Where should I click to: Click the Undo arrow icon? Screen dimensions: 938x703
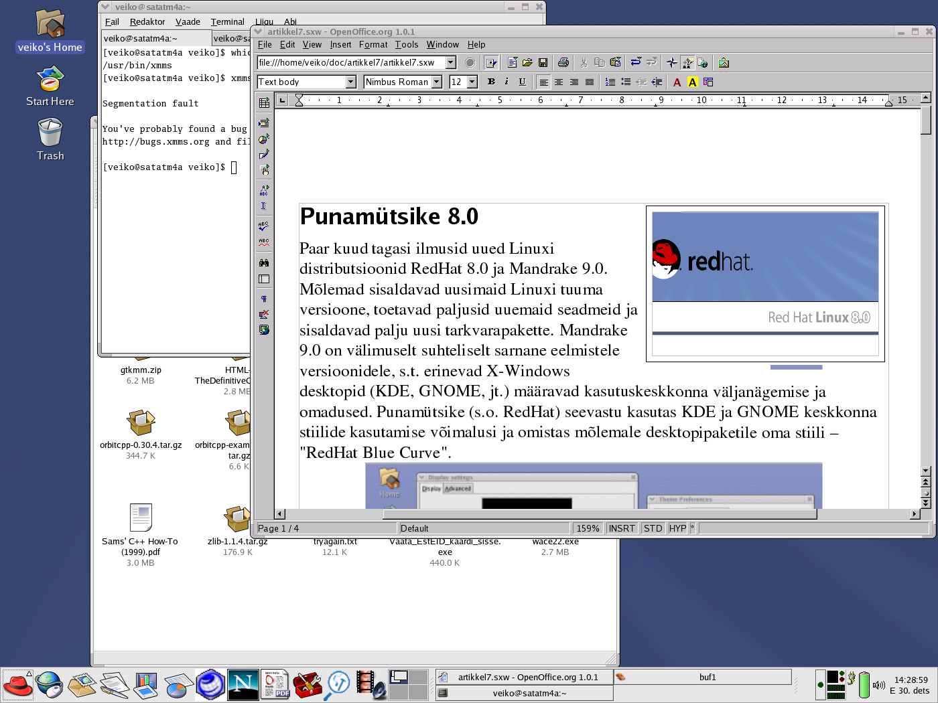click(x=636, y=63)
